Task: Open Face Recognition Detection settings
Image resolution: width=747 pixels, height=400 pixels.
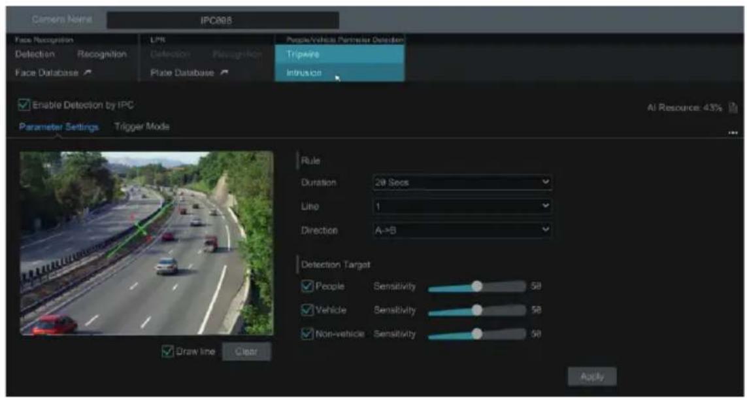Action: [x=34, y=54]
